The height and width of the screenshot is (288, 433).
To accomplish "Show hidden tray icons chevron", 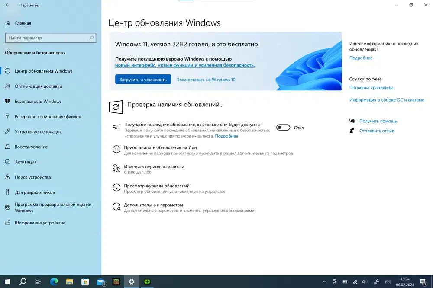I will [x=324, y=282].
